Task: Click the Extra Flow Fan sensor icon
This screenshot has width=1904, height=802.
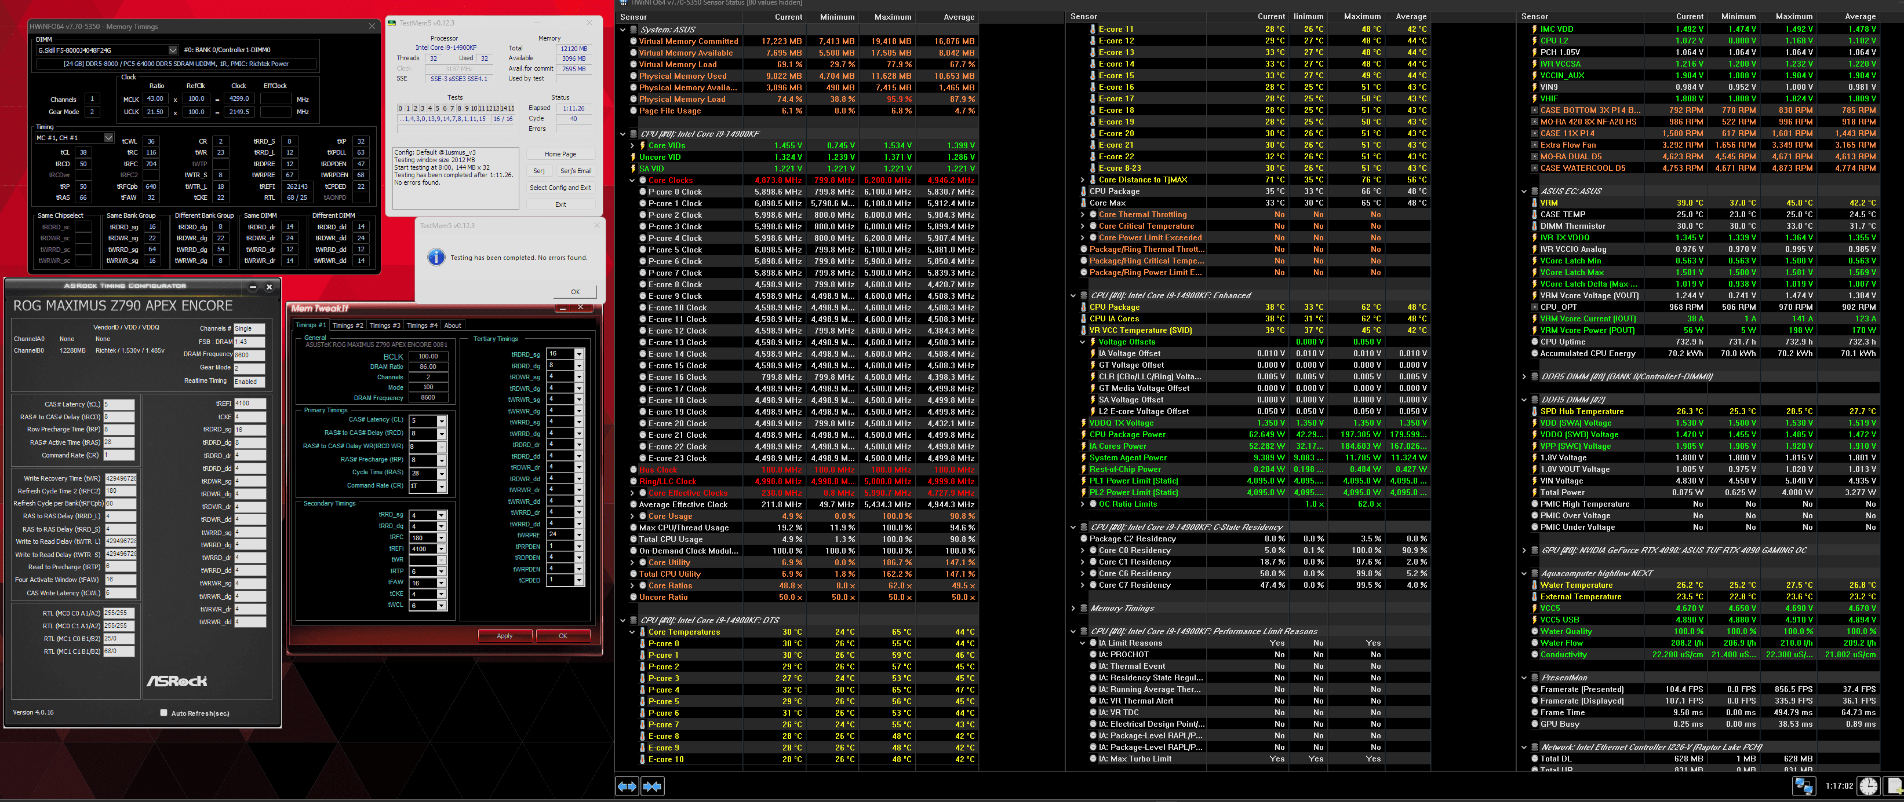Action: tap(1534, 145)
